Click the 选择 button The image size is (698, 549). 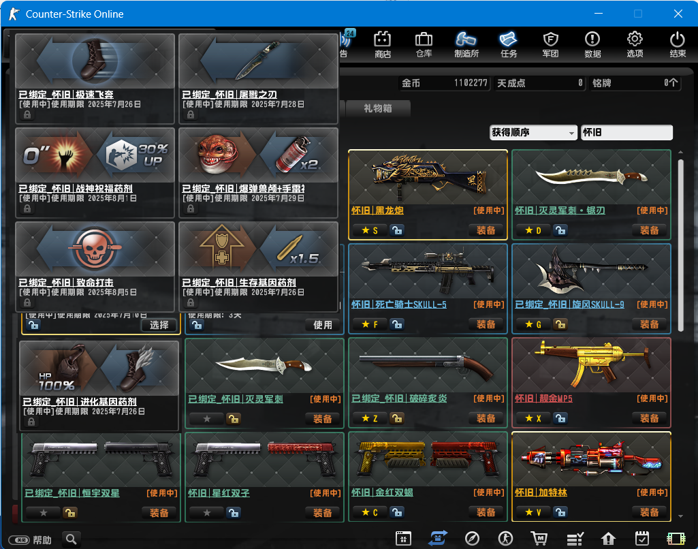(x=159, y=325)
